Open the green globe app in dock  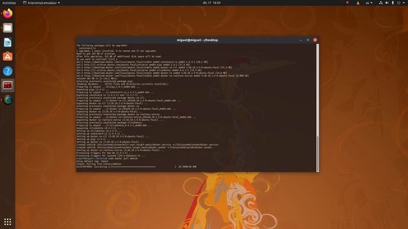pos(8,100)
